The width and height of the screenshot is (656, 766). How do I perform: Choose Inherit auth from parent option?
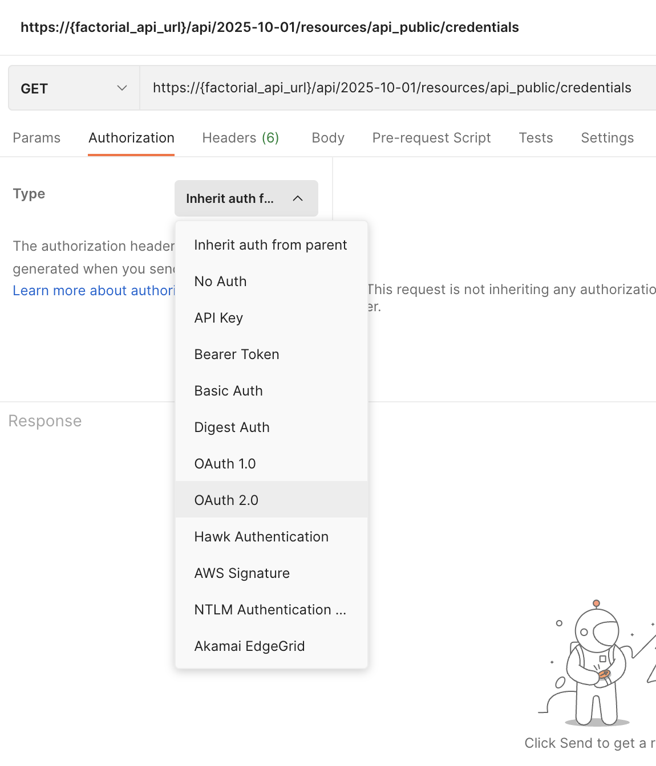click(x=272, y=245)
